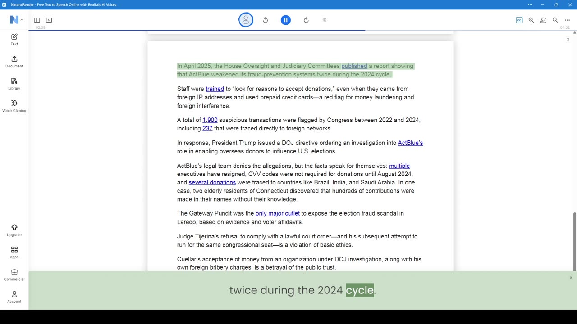
Task: Click the paragraph starting 'Judge Tijerina's refusal'
Action: 297,241
